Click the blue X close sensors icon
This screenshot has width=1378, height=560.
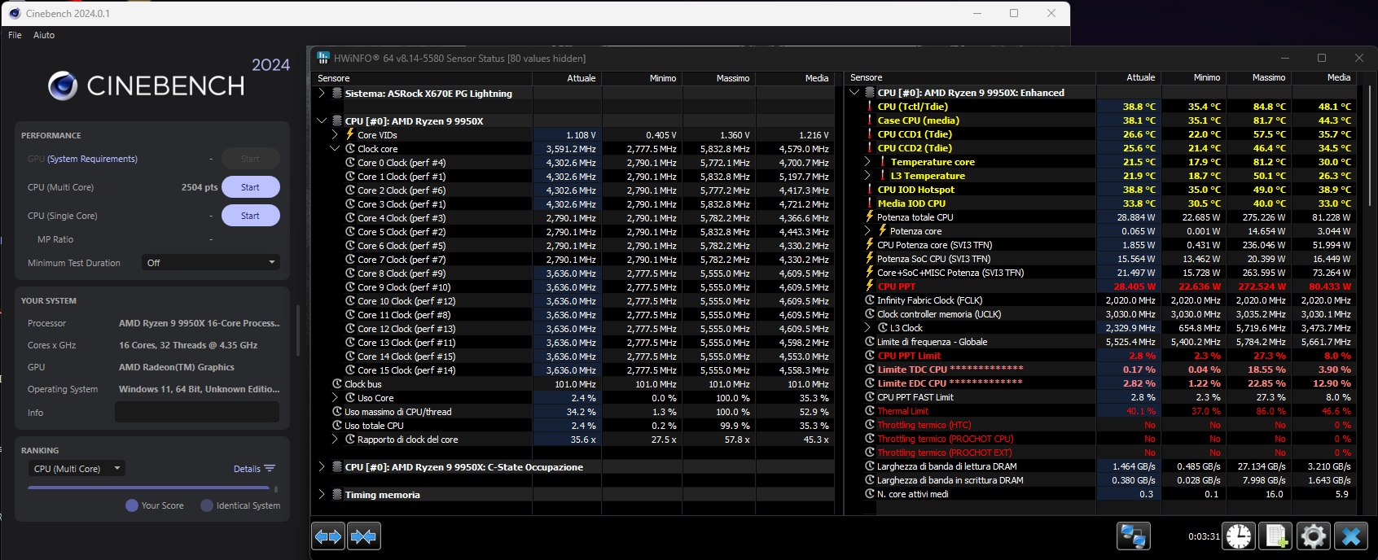point(1350,536)
